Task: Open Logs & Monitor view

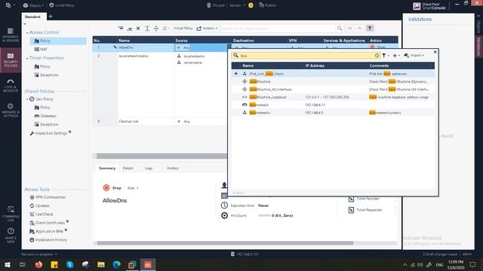Action: point(11,85)
